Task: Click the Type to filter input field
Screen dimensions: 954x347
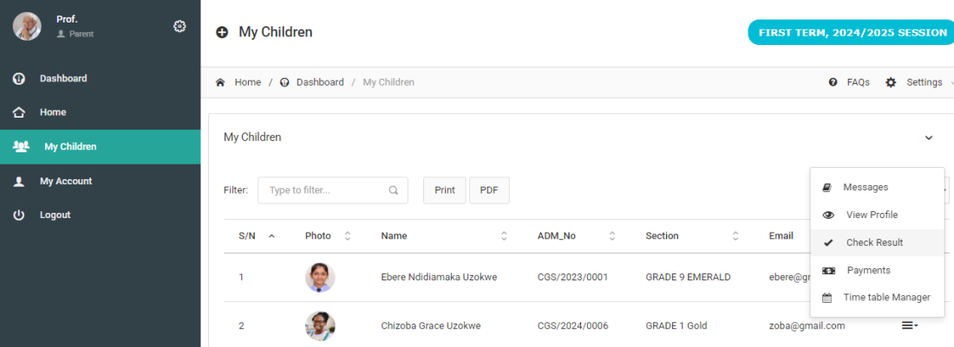Action: coord(333,190)
